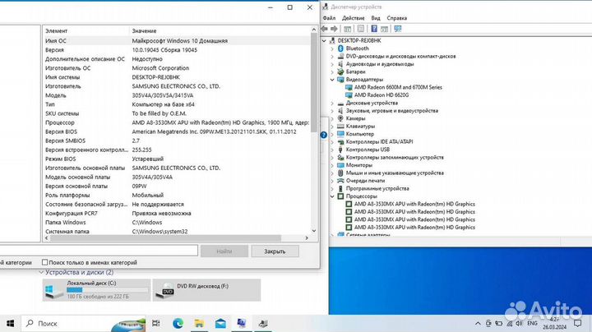Expand the Звуковые, игровые и видеоустройства node
The width and height of the screenshot is (592, 332).
[332, 111]
